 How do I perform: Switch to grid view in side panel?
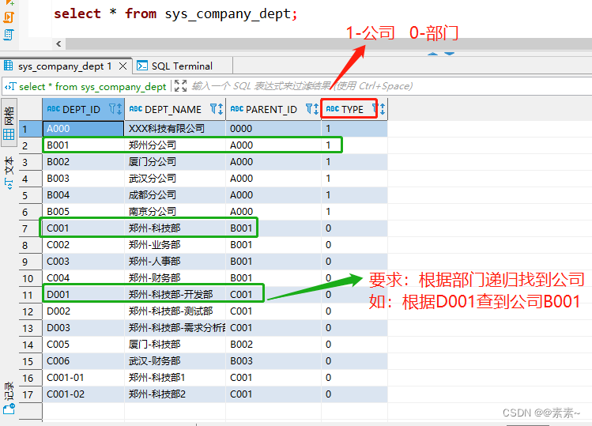[9, 123]
